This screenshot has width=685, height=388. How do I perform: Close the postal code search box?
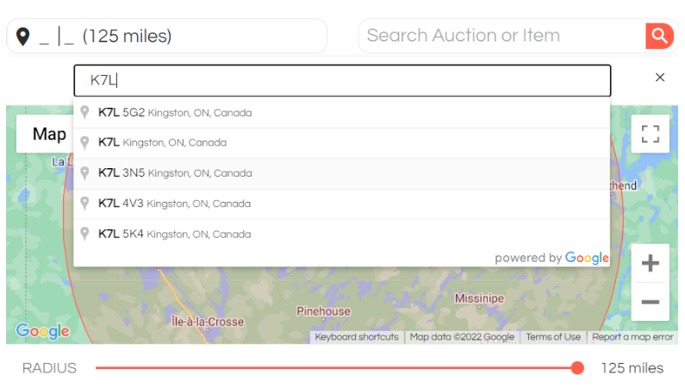click(660, 78)
